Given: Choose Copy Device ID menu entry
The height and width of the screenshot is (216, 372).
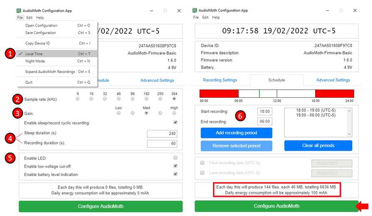Looking at the screenshot, I should click(57, 43).
